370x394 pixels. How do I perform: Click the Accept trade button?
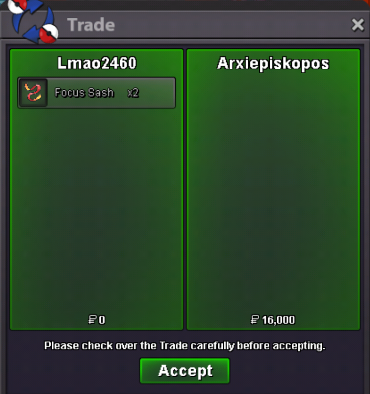185,371
